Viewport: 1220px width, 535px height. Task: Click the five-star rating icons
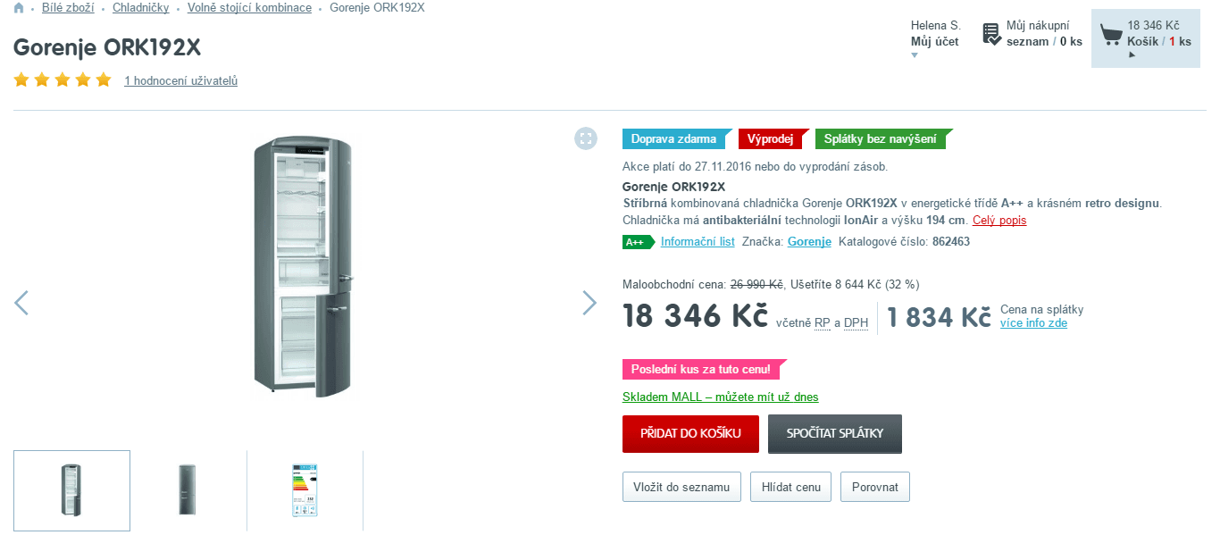tap(63, 80)
